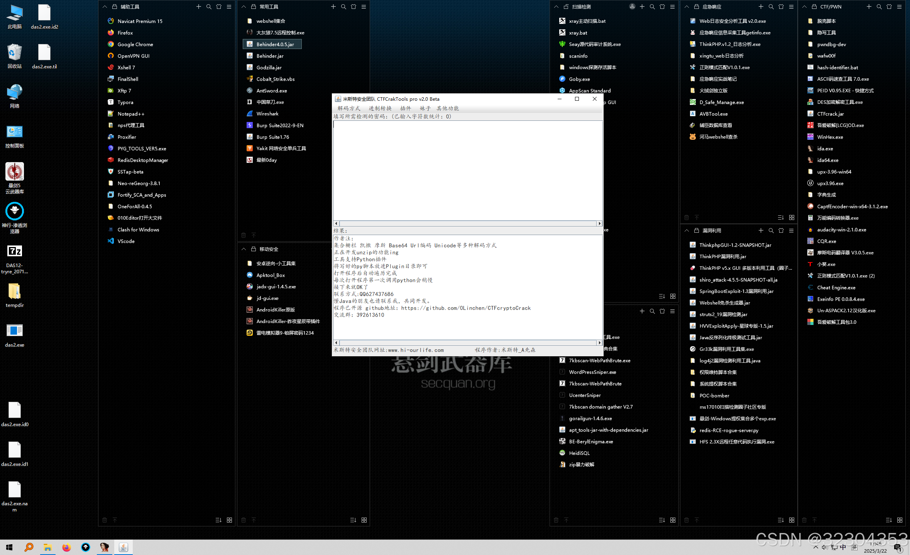Switch 应急响应 panel to grid view
910x555 pixels.
click(792, 217)
